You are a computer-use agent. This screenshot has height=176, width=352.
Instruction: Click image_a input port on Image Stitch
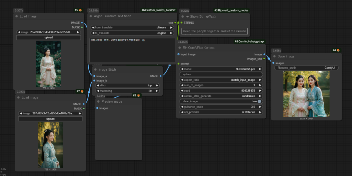coord(94,76)
